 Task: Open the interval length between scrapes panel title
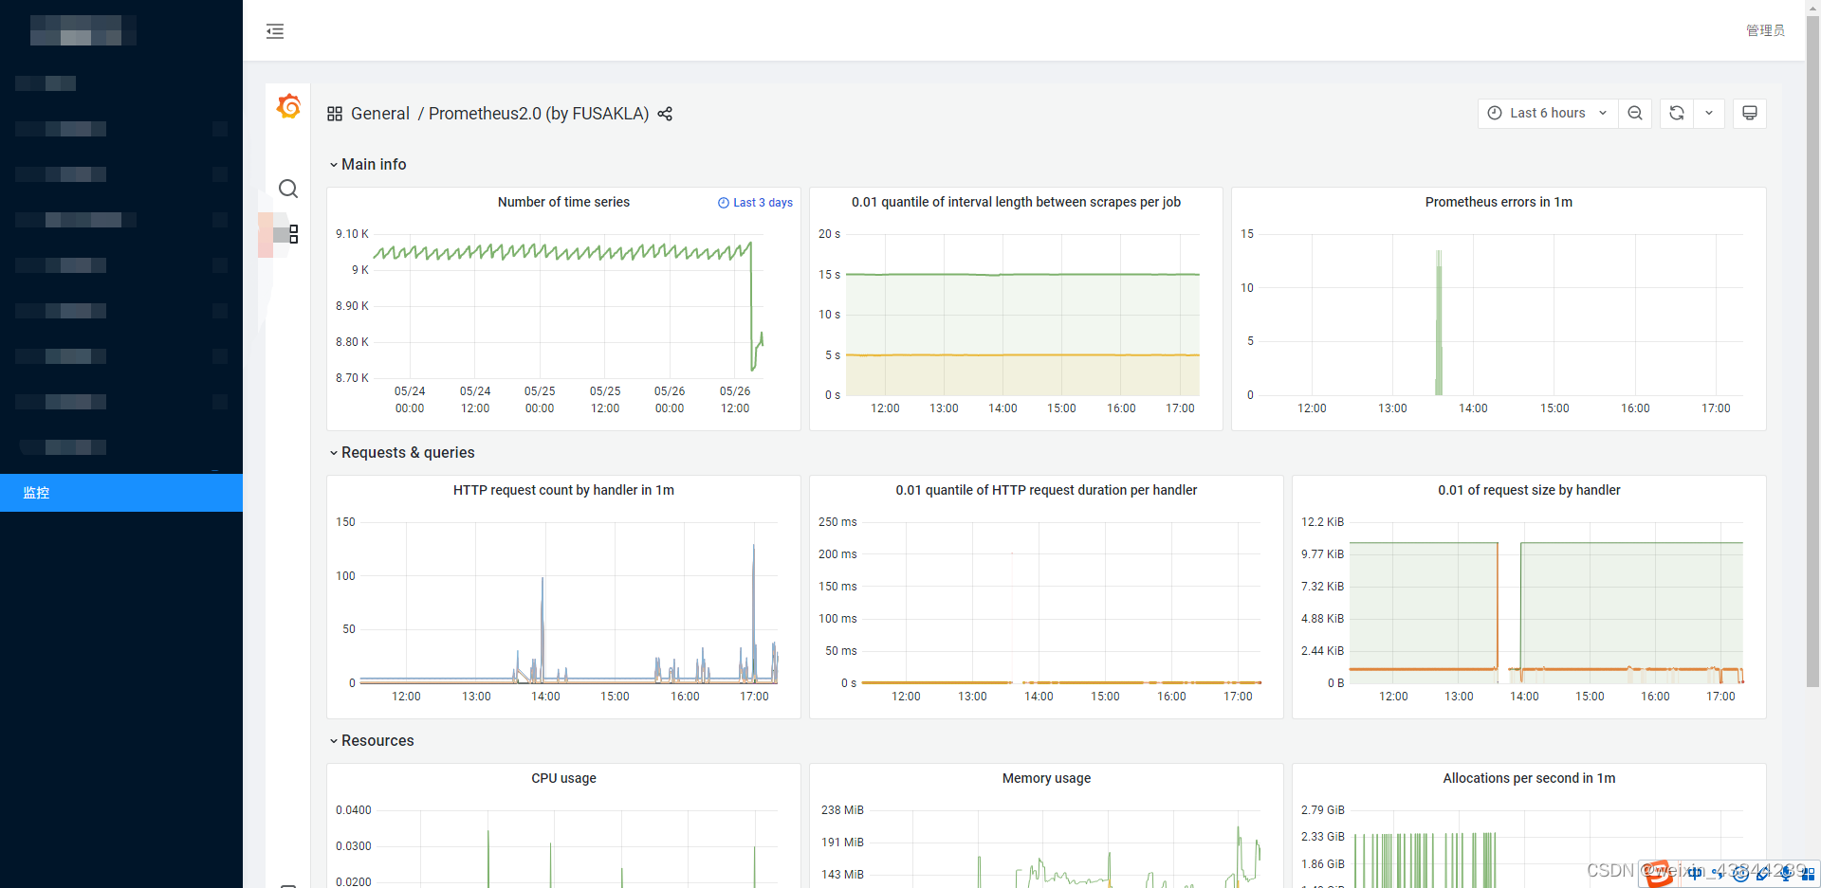click(1016, 202)
